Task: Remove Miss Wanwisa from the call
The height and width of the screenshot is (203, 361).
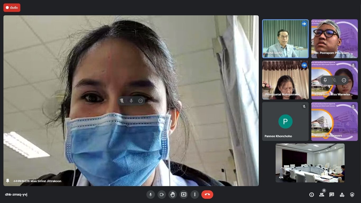Action: 344,80
